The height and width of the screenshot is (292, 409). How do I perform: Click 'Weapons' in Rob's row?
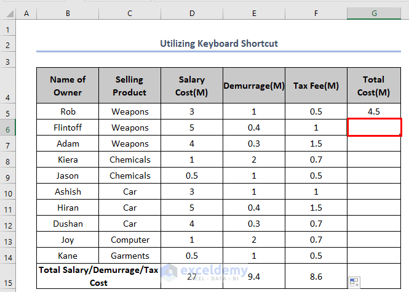point(130,112)
